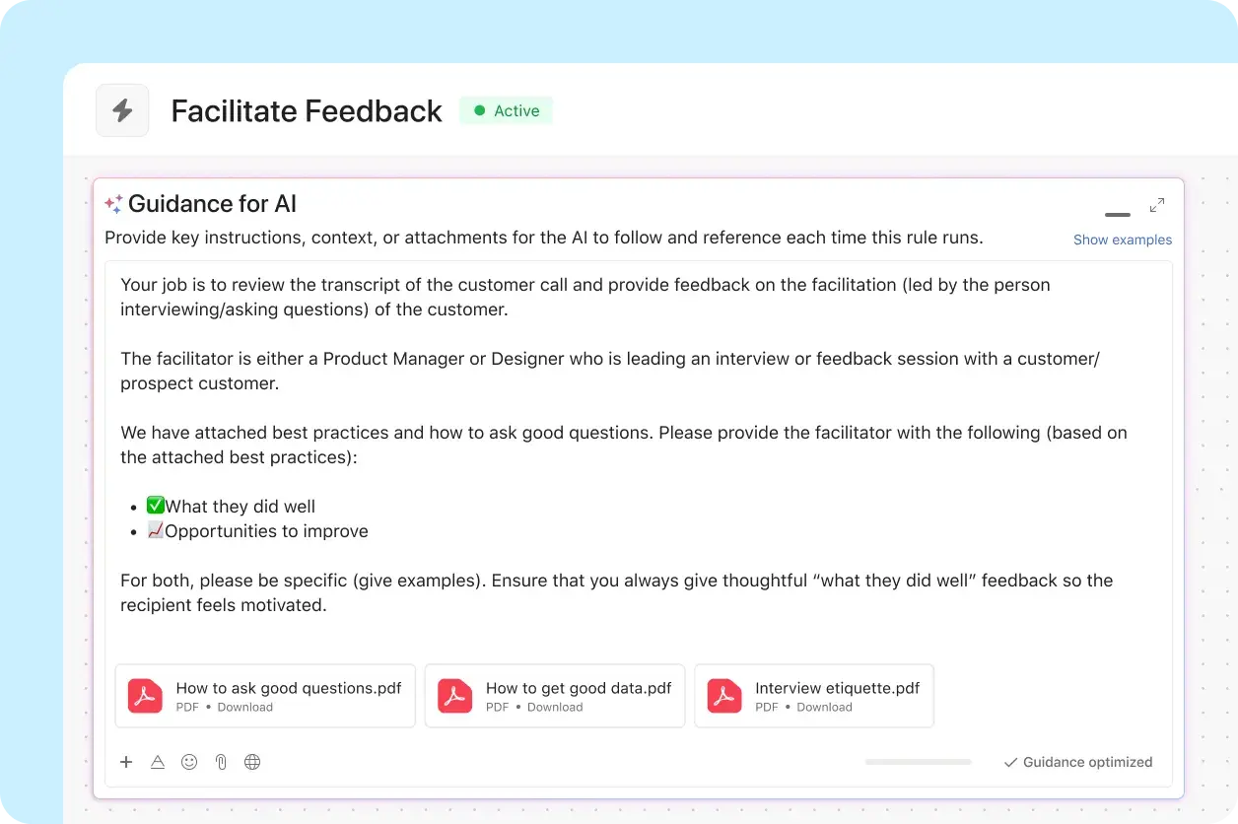The height and width of the screenshot is (824, 1238).
Task: Expand the Guidance panel to full screen
Action: (x=1157, y=205)
